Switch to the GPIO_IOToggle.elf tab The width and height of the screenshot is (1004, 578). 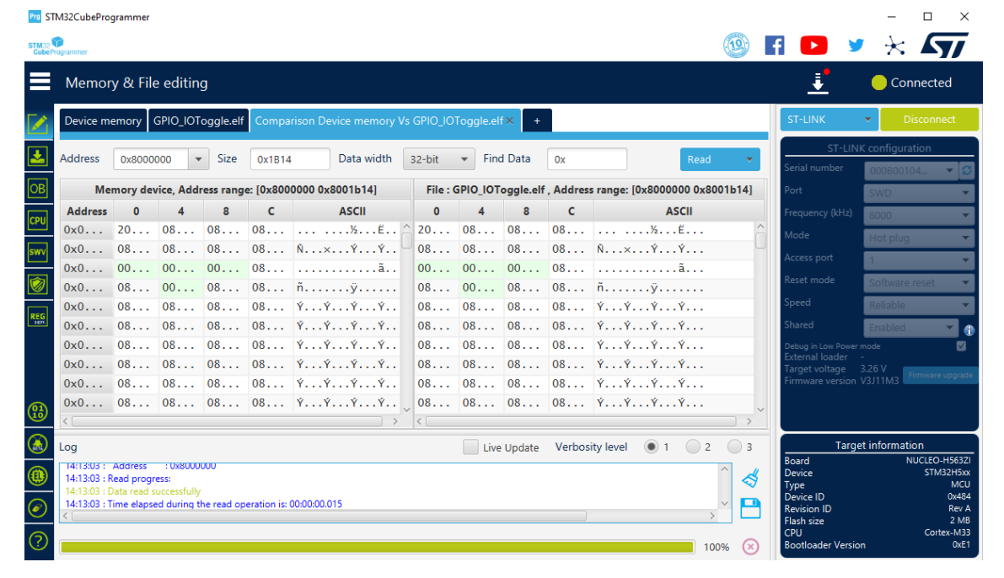pos(198,120)
